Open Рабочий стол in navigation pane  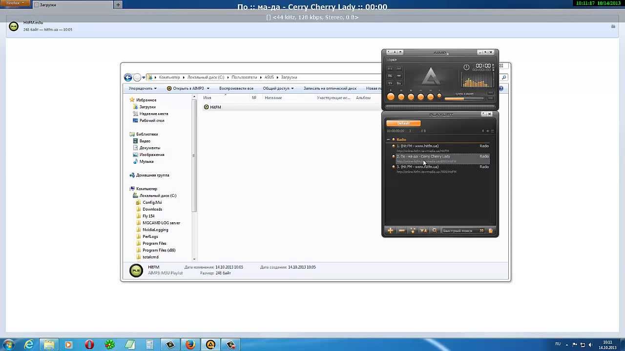[x=151, y=120]
